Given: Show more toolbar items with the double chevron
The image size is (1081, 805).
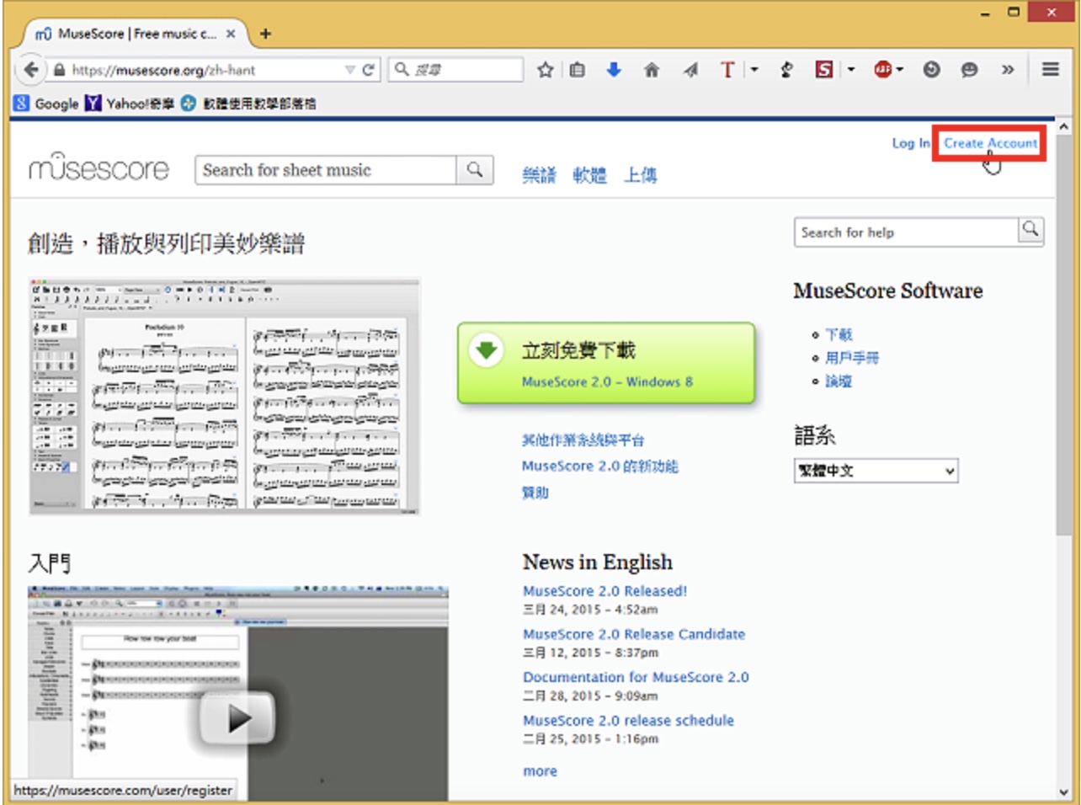Looking at the screenshot, I should pyautogui.click(x=1008, y=70).
